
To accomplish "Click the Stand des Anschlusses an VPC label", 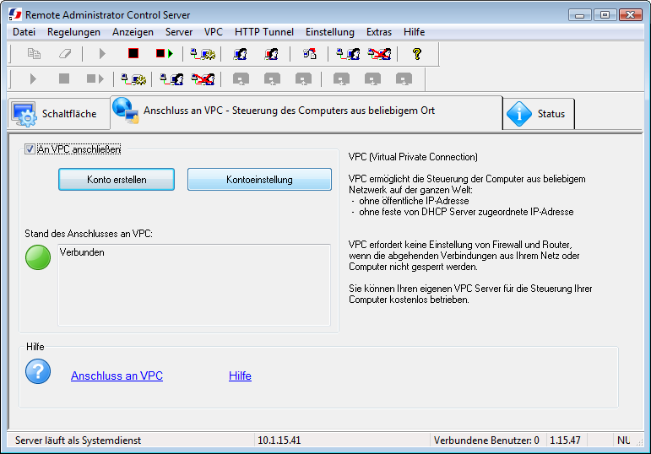I will tap(89, 234).
